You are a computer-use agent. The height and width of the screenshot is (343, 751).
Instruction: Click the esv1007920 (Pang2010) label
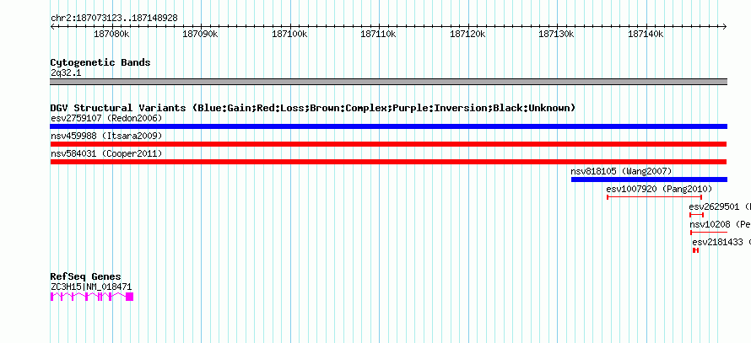pyautogui.click(x=659, y=189)
